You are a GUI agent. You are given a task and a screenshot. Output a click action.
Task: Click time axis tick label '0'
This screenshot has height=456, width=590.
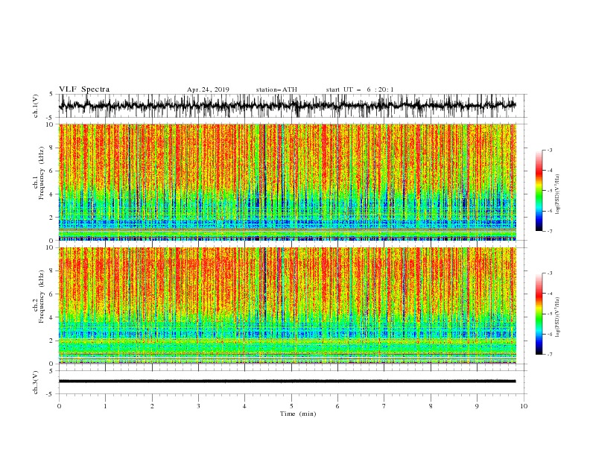tap(59, 406)
